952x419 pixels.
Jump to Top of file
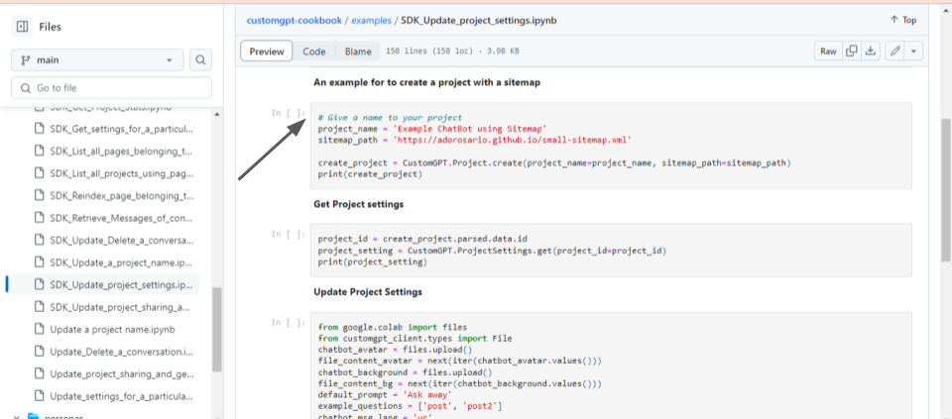(902, 20)
